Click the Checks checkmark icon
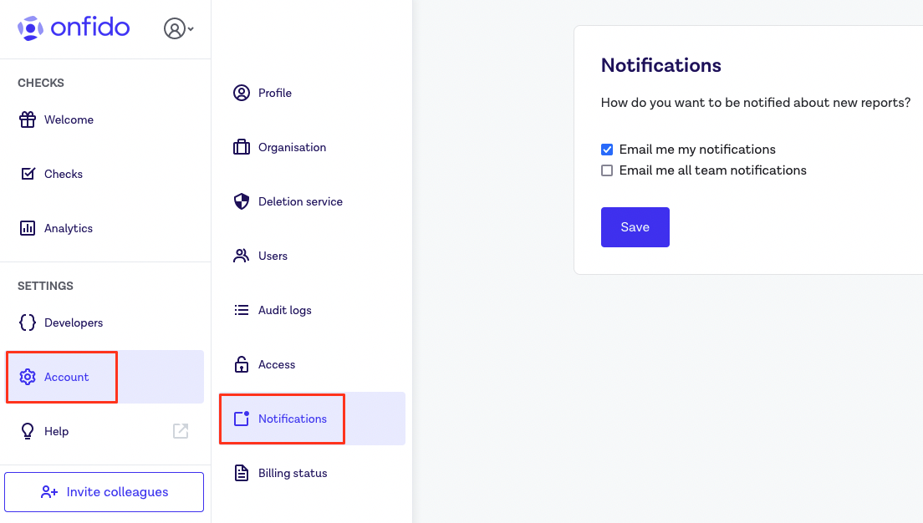This screenshot has width=923, height=523. coord(26,174)
